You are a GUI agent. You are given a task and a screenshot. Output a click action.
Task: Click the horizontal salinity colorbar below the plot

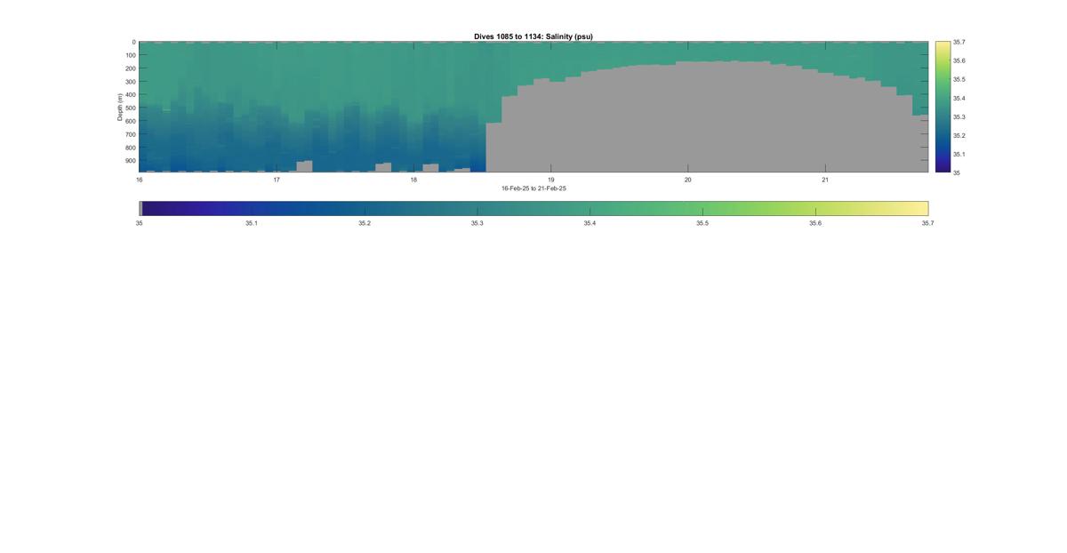click(533, 208)
